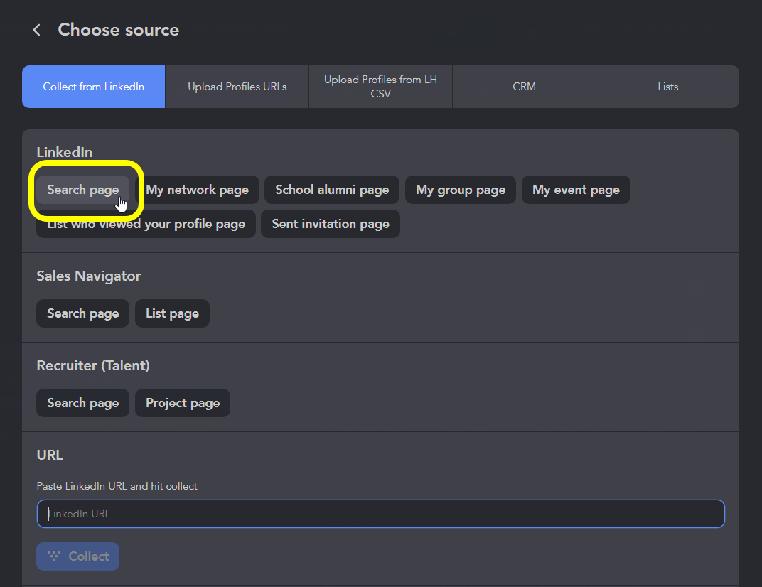Choose Search page under Recruiter (Talent)
Screen dimensions: 762x587
(x=83, y=403)
